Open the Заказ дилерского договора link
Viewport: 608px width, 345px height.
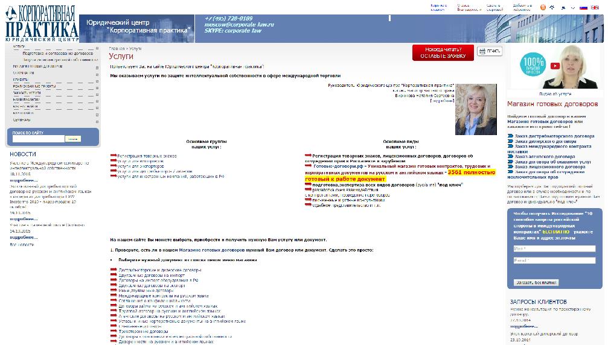click(x=546, y=141)
